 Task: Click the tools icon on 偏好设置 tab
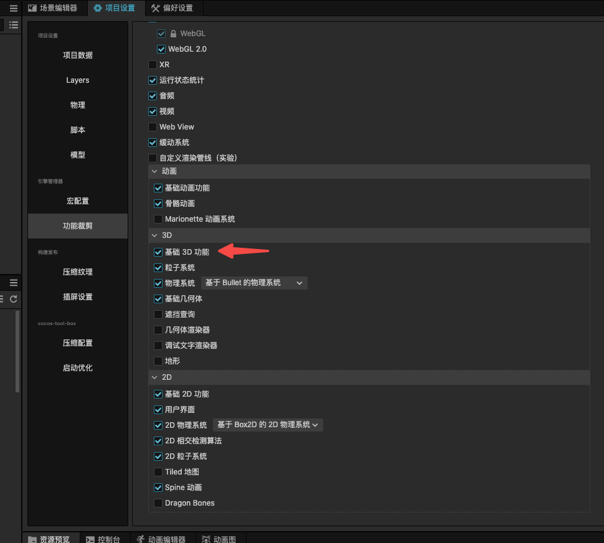pos(155,8)
